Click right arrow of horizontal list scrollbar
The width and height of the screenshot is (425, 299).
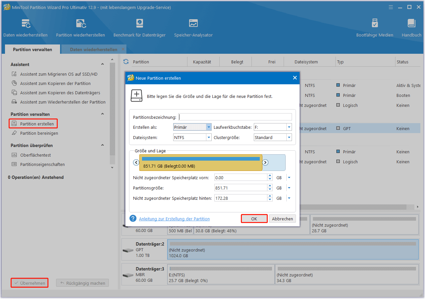coord(418,207)
